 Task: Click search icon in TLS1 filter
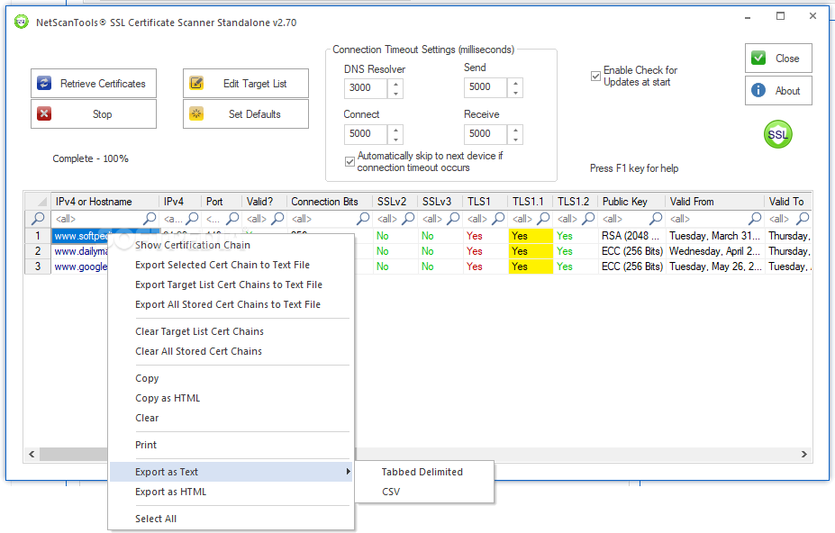point(498,218)
